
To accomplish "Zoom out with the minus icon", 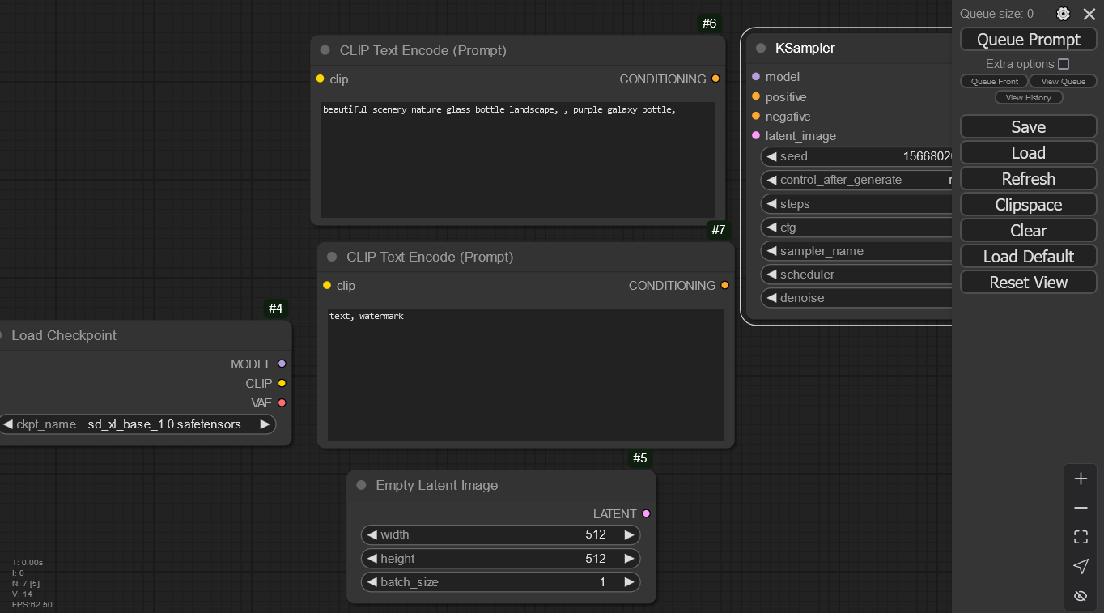I will 1081,508.
